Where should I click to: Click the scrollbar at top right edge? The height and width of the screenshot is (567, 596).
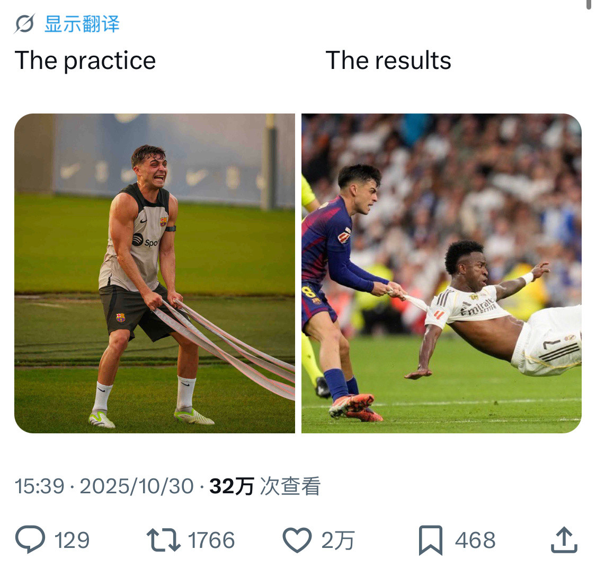click(x=589, y=4)
